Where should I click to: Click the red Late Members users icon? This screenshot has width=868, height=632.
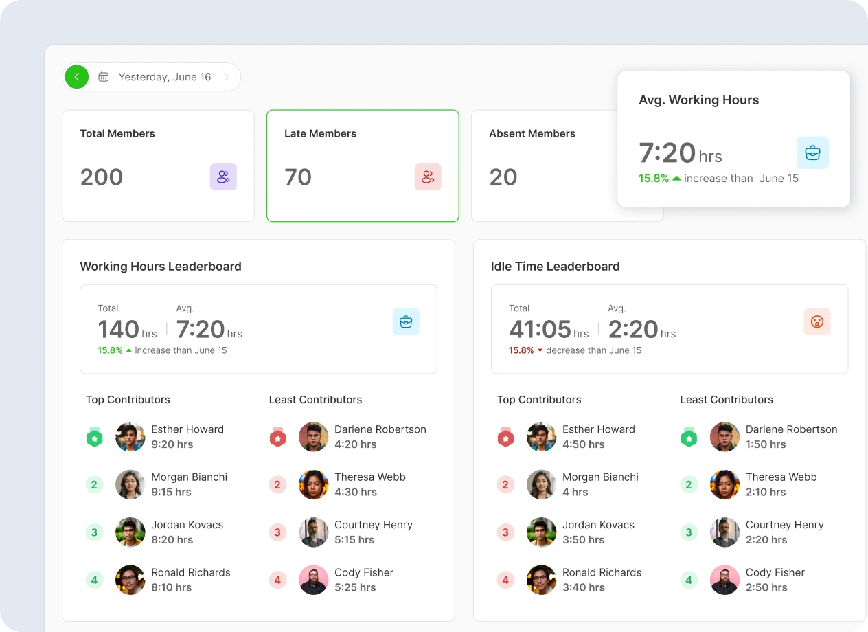428,177
